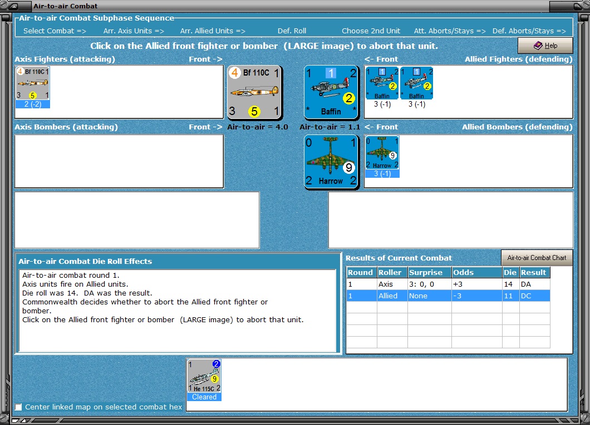The height and width of the screenshot is (425, 590).
Task: Click the cleared He 115C unit counter
Action: 204,380
